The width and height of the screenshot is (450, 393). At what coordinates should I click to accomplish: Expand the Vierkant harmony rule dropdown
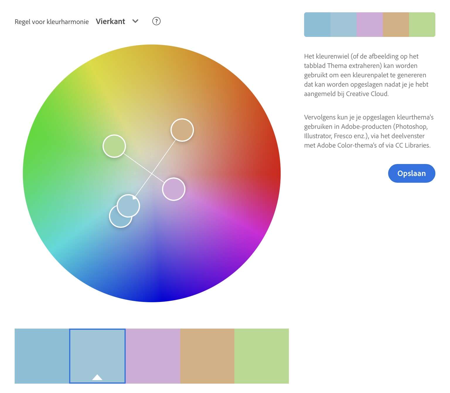[x=135, y=21]
